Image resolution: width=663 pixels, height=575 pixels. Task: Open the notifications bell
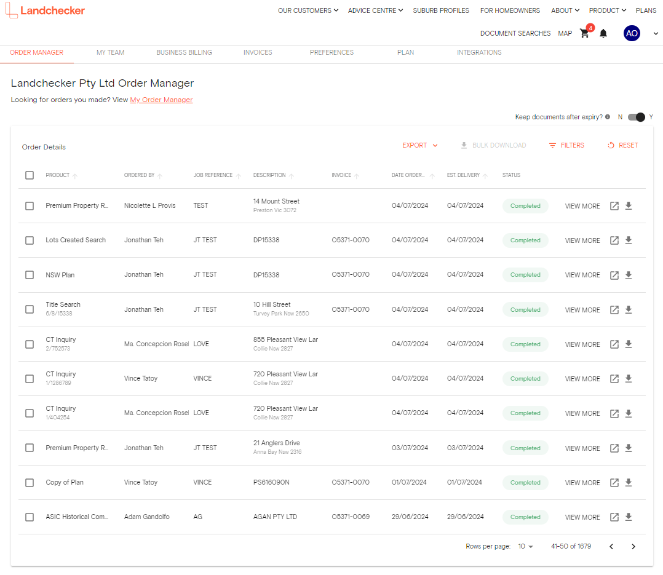pos(603,33)
